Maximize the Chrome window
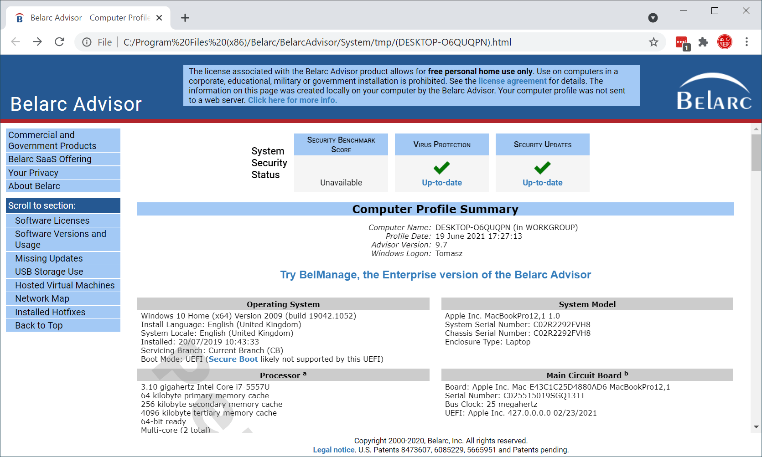This screenshot has height=457, width=762. (x=715, y=10)
